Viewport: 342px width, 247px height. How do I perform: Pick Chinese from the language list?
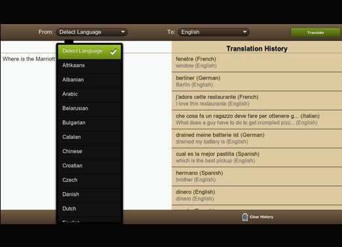pyautogui.click(x=89, y=152)
